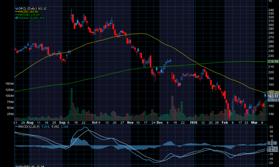The width and height of the screenshot is (279, 167).
Task: Click the yellow 168.00 price tag
Action: 273,92
